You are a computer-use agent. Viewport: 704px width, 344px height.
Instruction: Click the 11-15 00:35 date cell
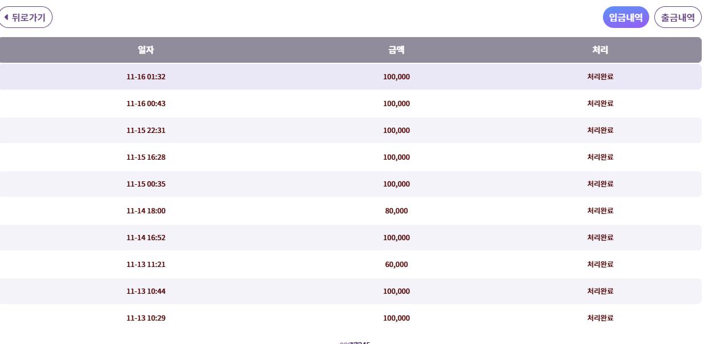(x=146, y=184)
